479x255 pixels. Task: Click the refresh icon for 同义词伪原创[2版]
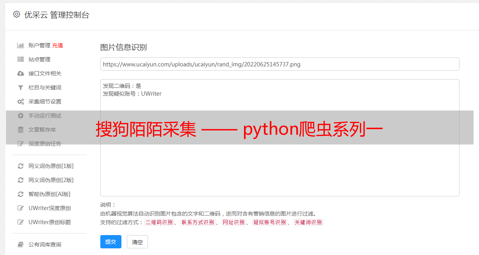21,180
